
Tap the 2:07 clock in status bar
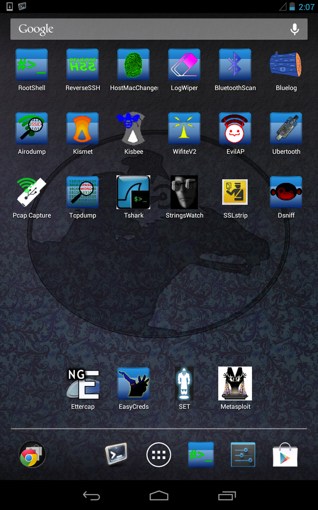pos(306,7)
